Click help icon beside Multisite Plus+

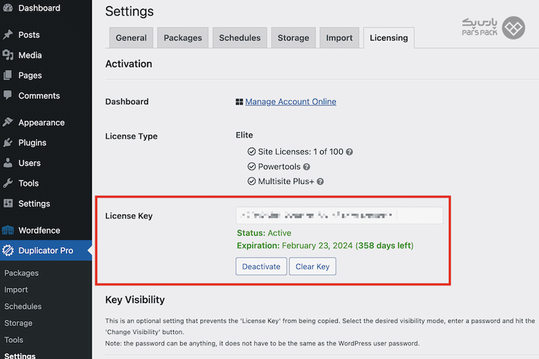click(320, 181)
